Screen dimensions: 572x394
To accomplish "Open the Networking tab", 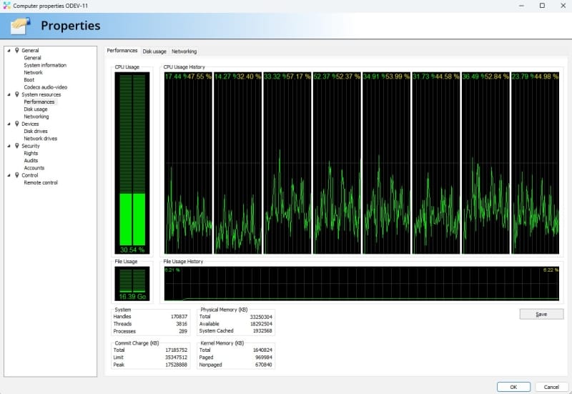I will pyautogui.click(x=184, y=51).
